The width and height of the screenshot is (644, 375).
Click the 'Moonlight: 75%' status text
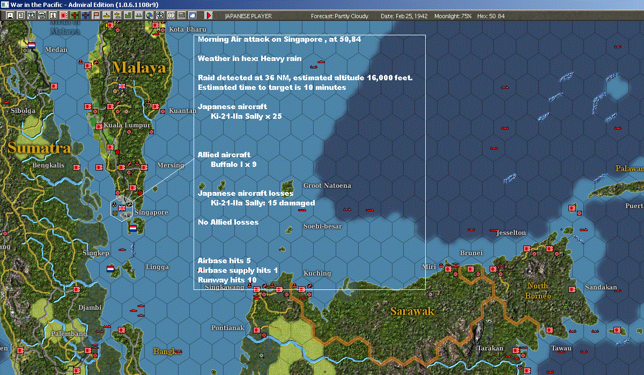click(x=453, y=16)
